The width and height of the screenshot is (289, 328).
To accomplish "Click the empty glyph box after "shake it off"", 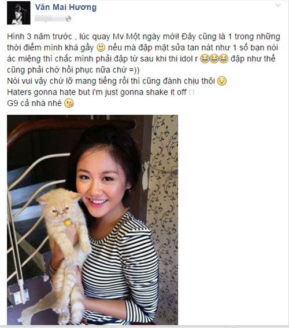I will [191, 93].
